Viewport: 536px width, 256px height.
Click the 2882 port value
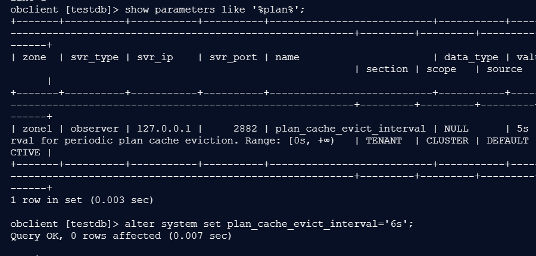245,129
